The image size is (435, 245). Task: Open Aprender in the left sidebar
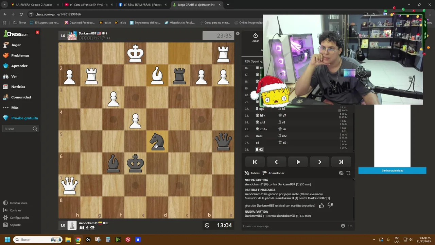click(15, 66)
